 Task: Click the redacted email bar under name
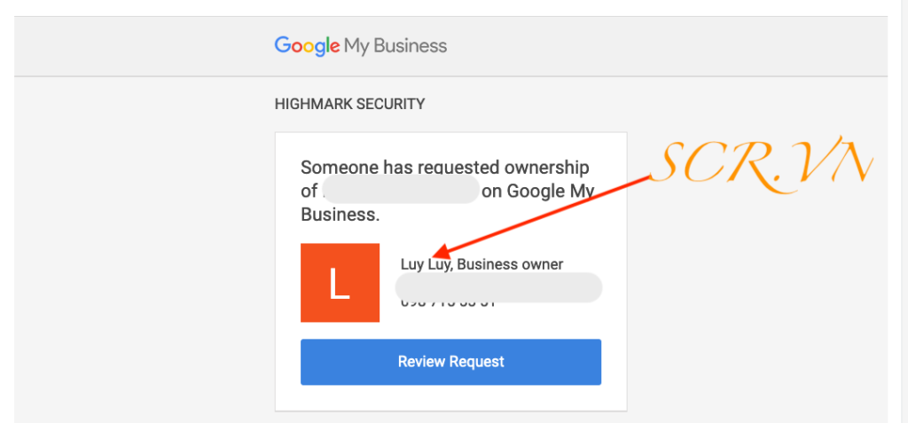[x=498, y=286]
